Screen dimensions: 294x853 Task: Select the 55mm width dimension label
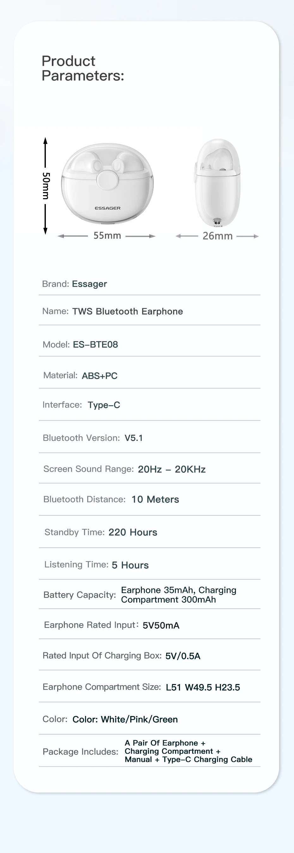(107, 236)
